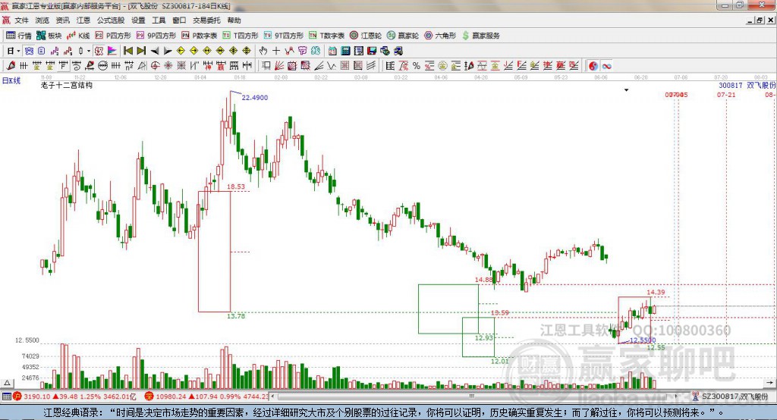Switch to the K线 view button
Image resolution: width=777 pixels, height=420 pixels.
[x=78, y=36]
